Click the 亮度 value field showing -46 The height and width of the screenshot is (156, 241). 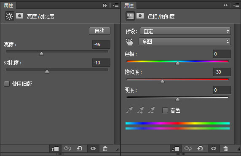pyautogui.click(x=101, y=45)
